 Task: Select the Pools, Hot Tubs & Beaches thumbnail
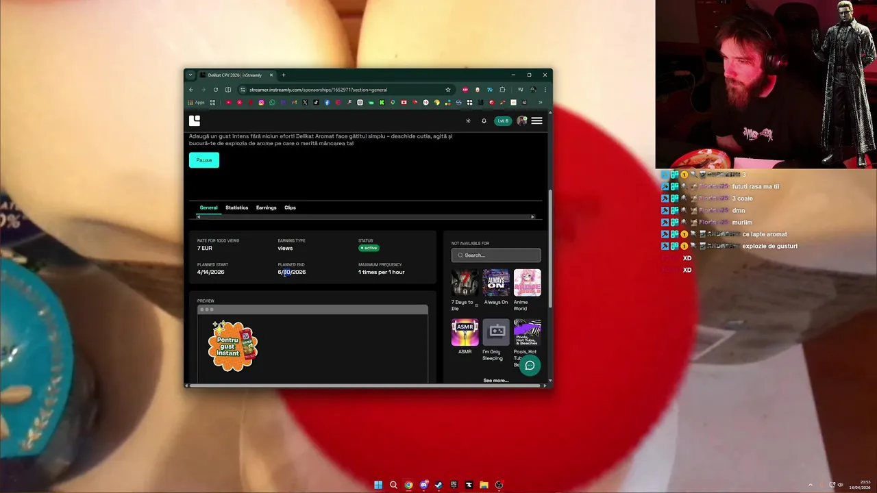point(527,332)
